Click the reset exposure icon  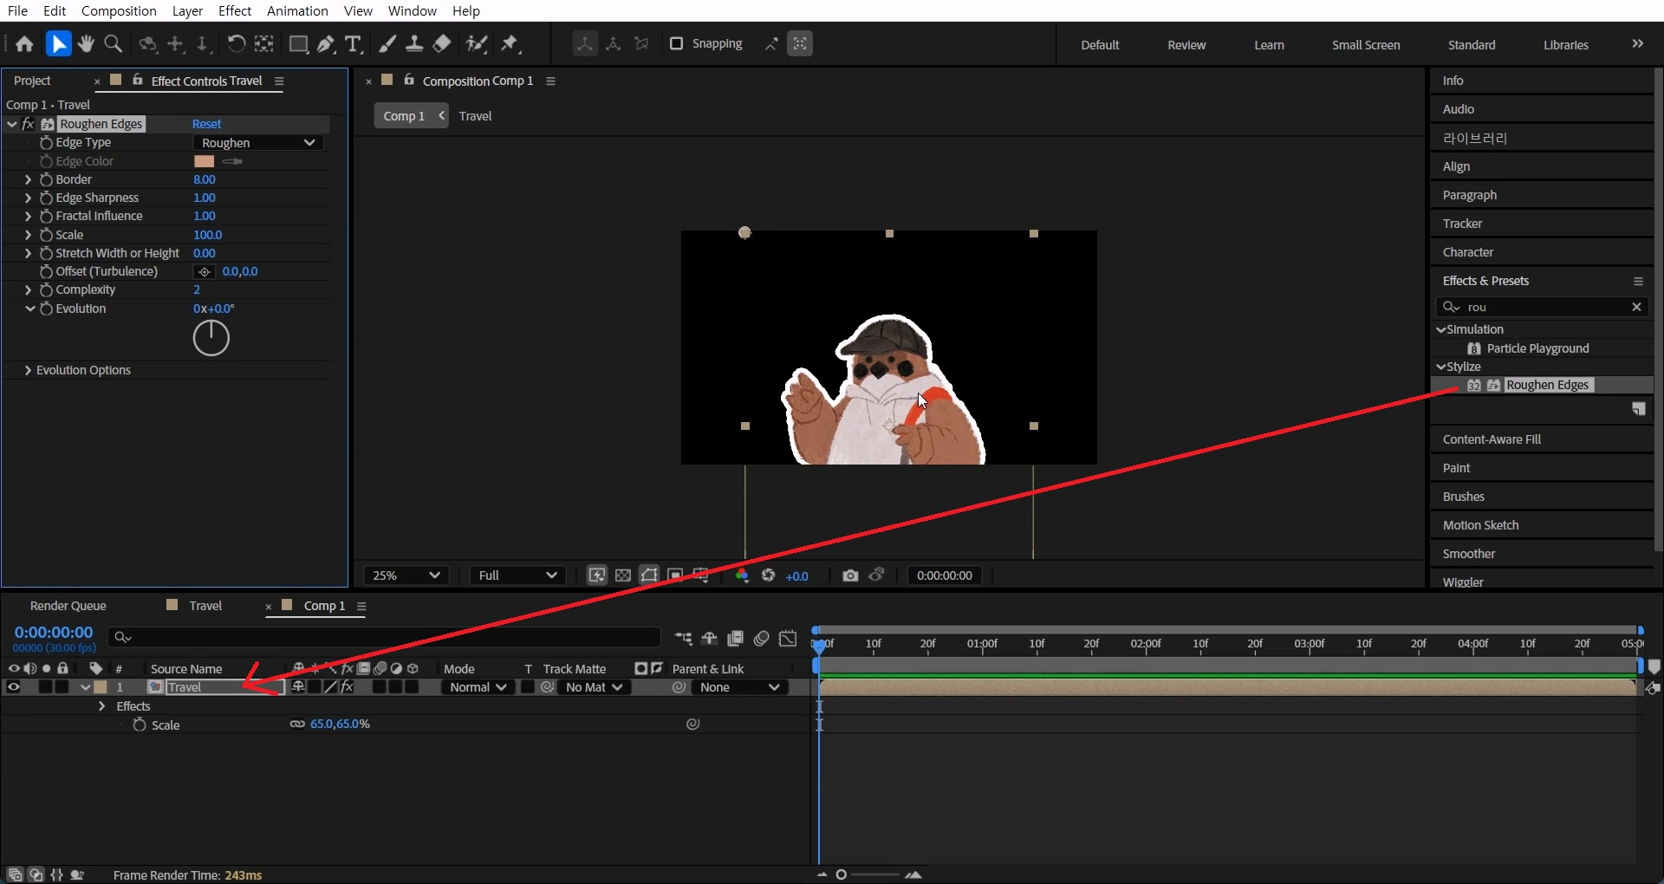pos(768,575)
